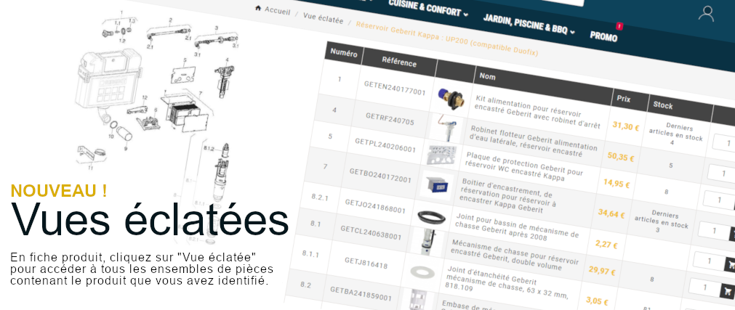
Task: Expand the JARDIN, PISCINE & BBQ menu
Action: pyautogui.click(x=529, y=24)
